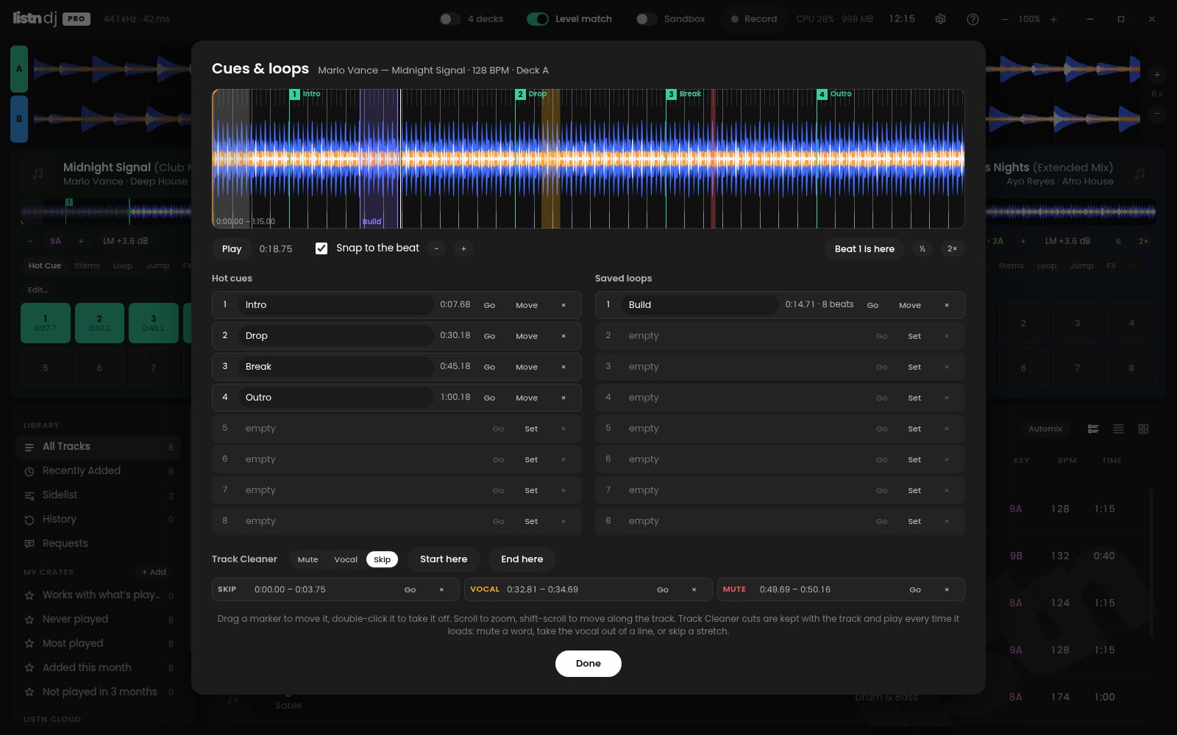Remove the VOCAL cleaner cut
The height and width of the screenshot is (735, 1177).
[x=694, y=589]
